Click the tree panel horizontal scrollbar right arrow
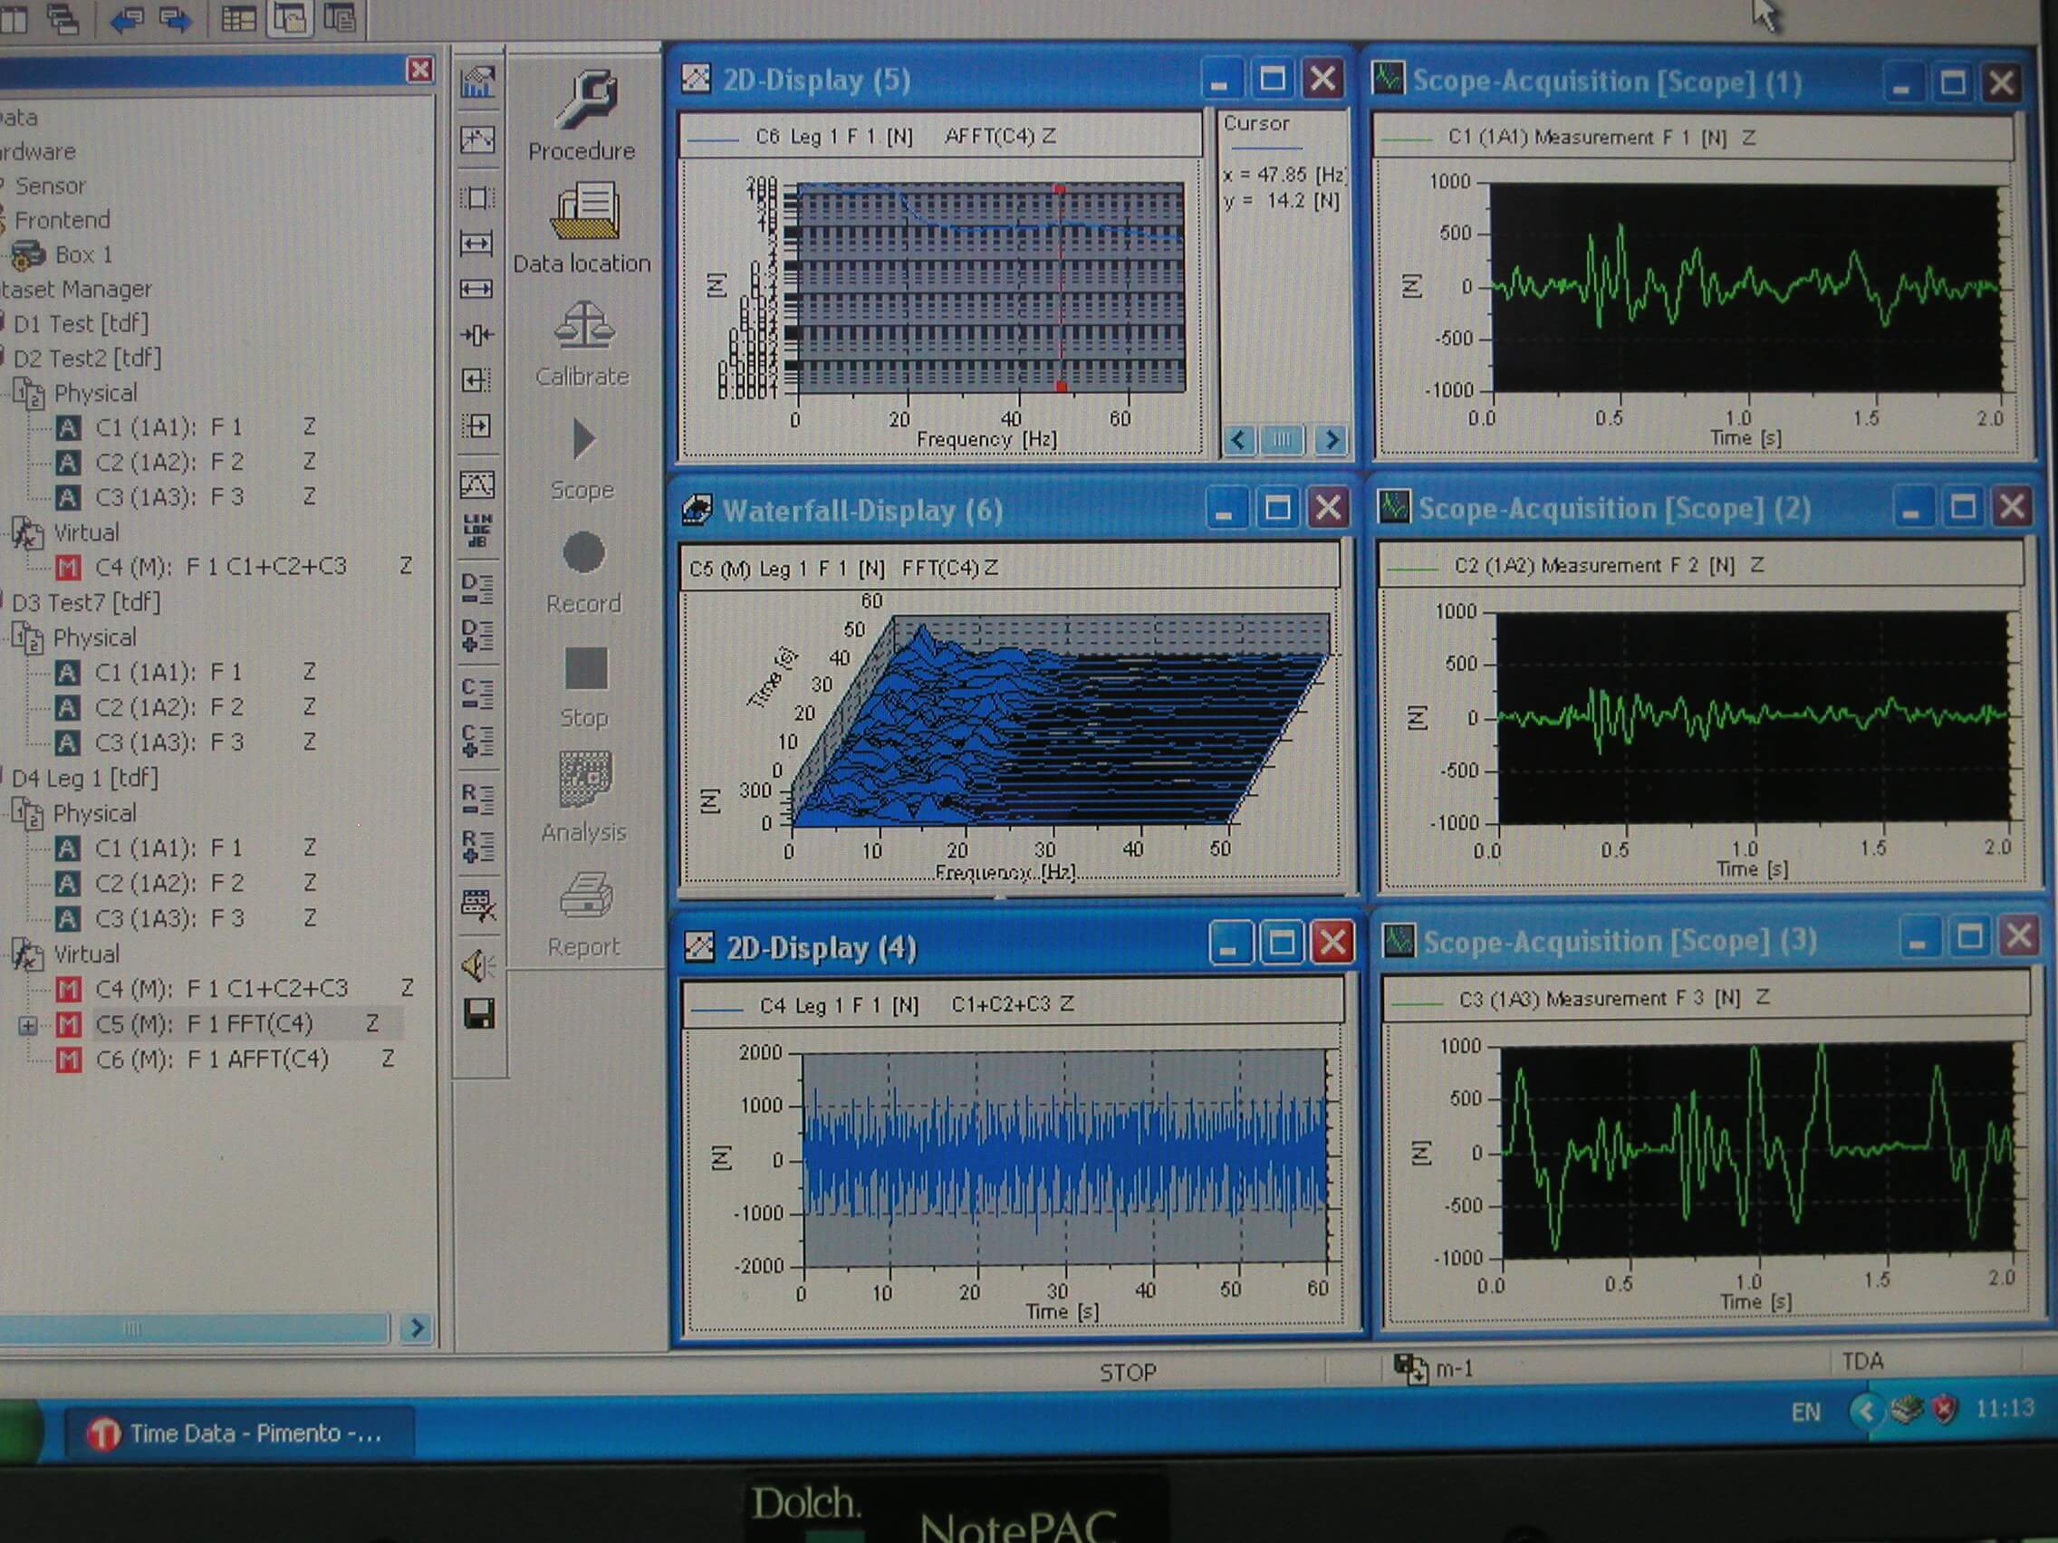 click(417, 1328)
